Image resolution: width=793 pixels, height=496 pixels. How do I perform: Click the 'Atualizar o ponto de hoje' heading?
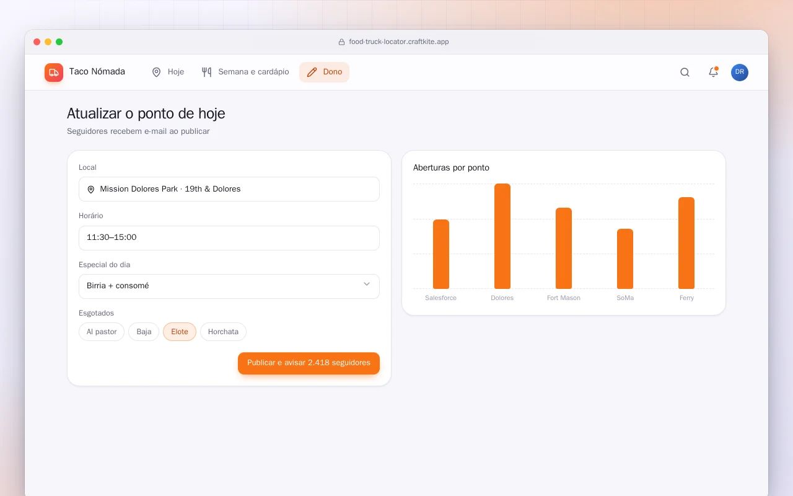click(146, 114)
